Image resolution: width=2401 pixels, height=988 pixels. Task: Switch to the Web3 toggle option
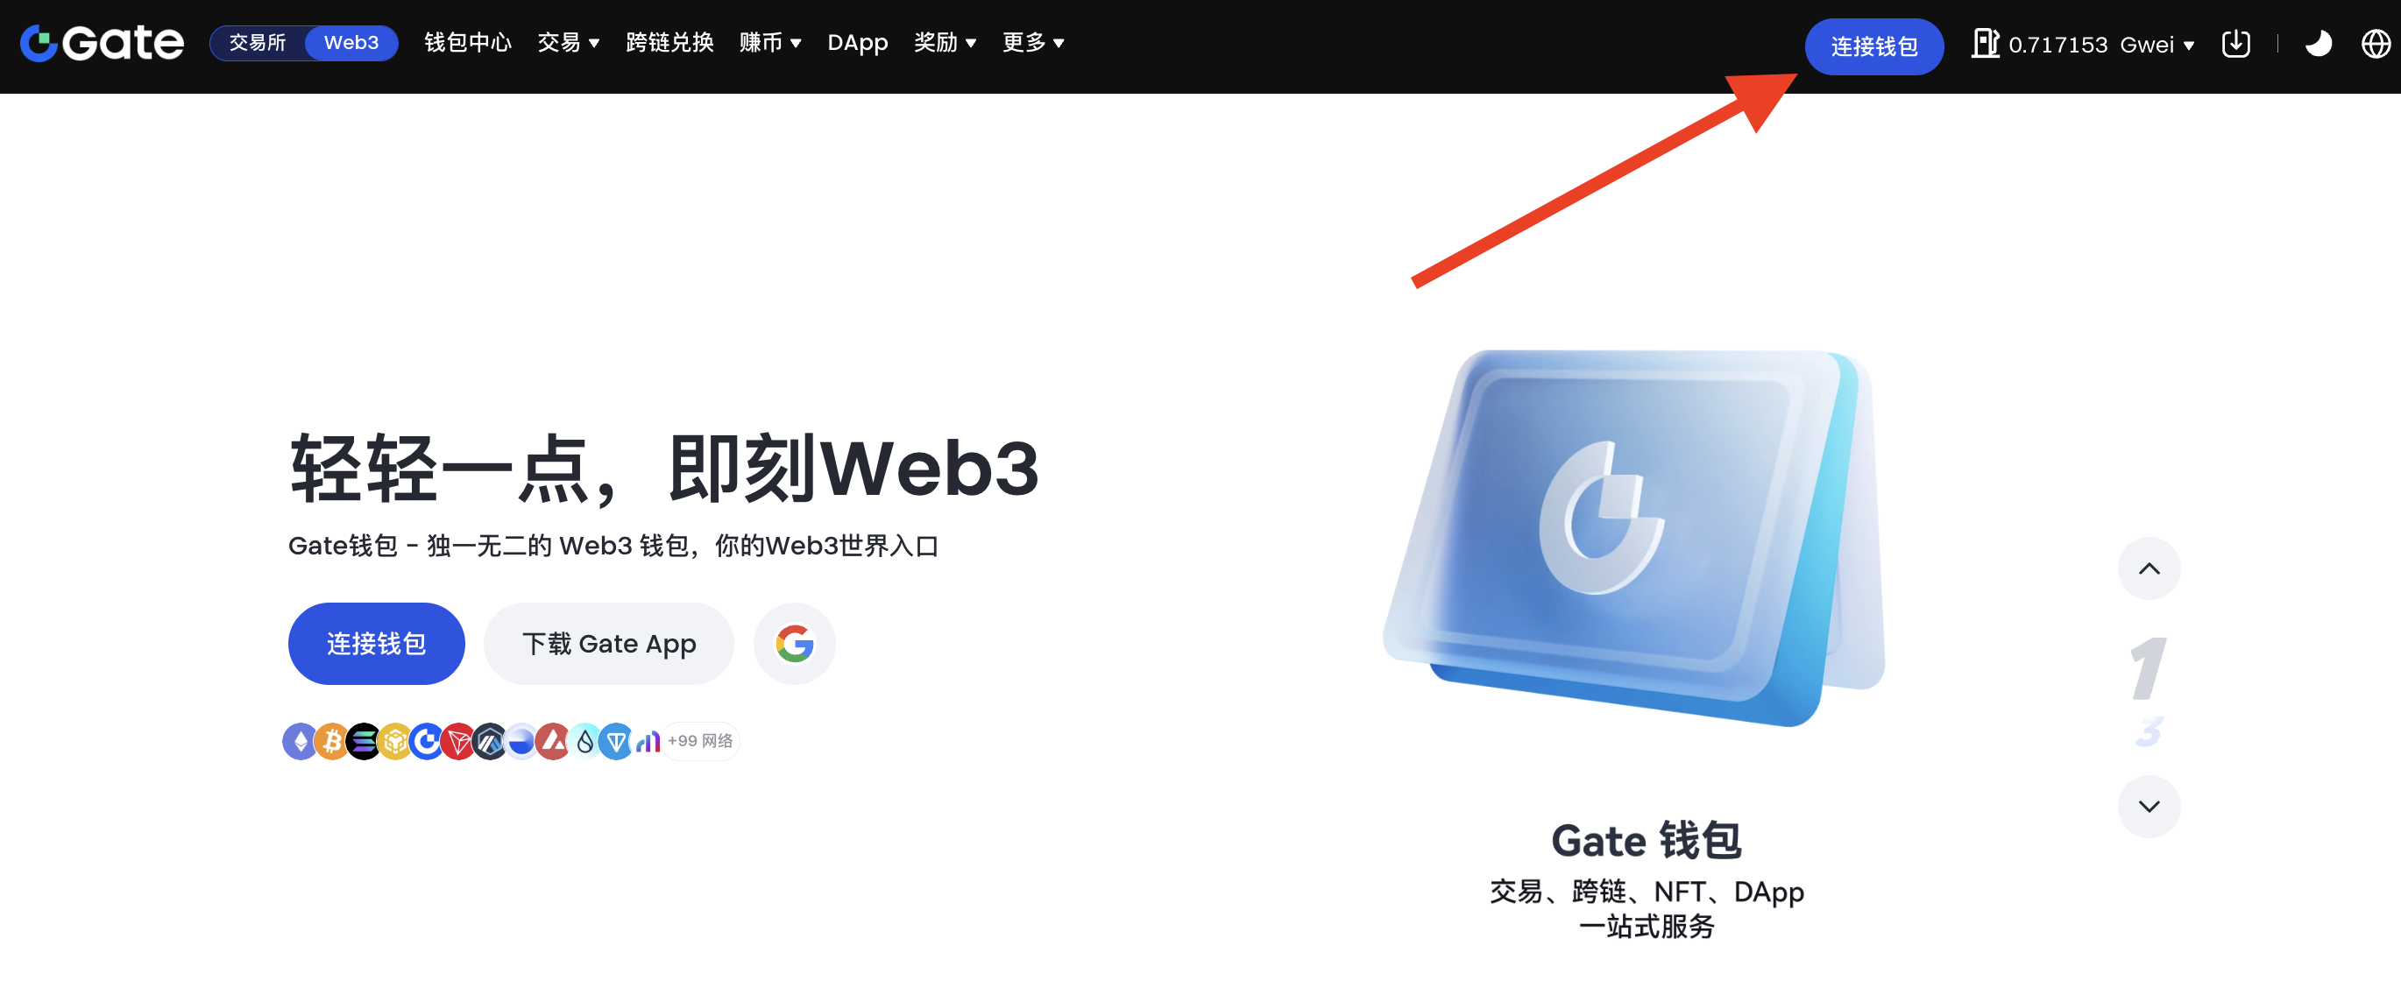tap(351, 43)
